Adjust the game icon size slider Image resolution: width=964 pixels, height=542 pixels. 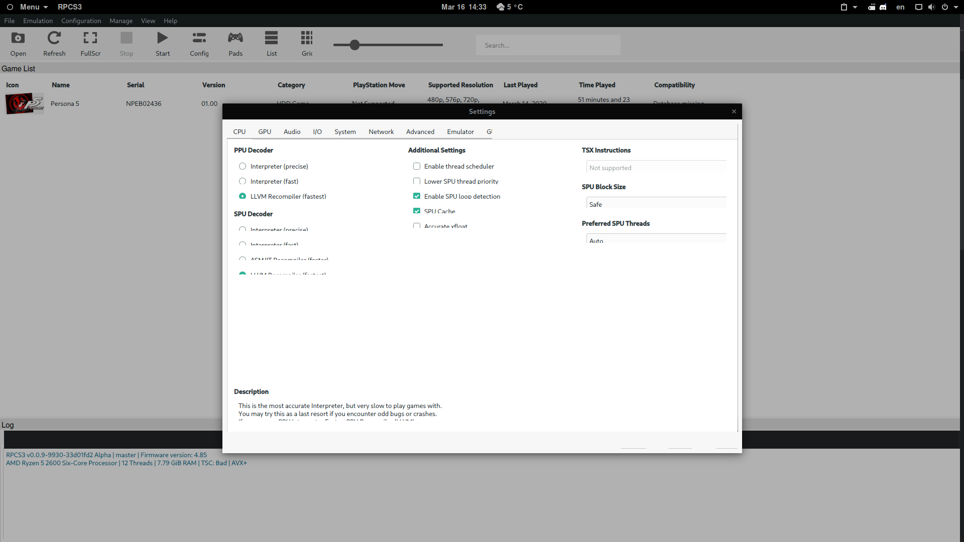[x=354, y=45]
